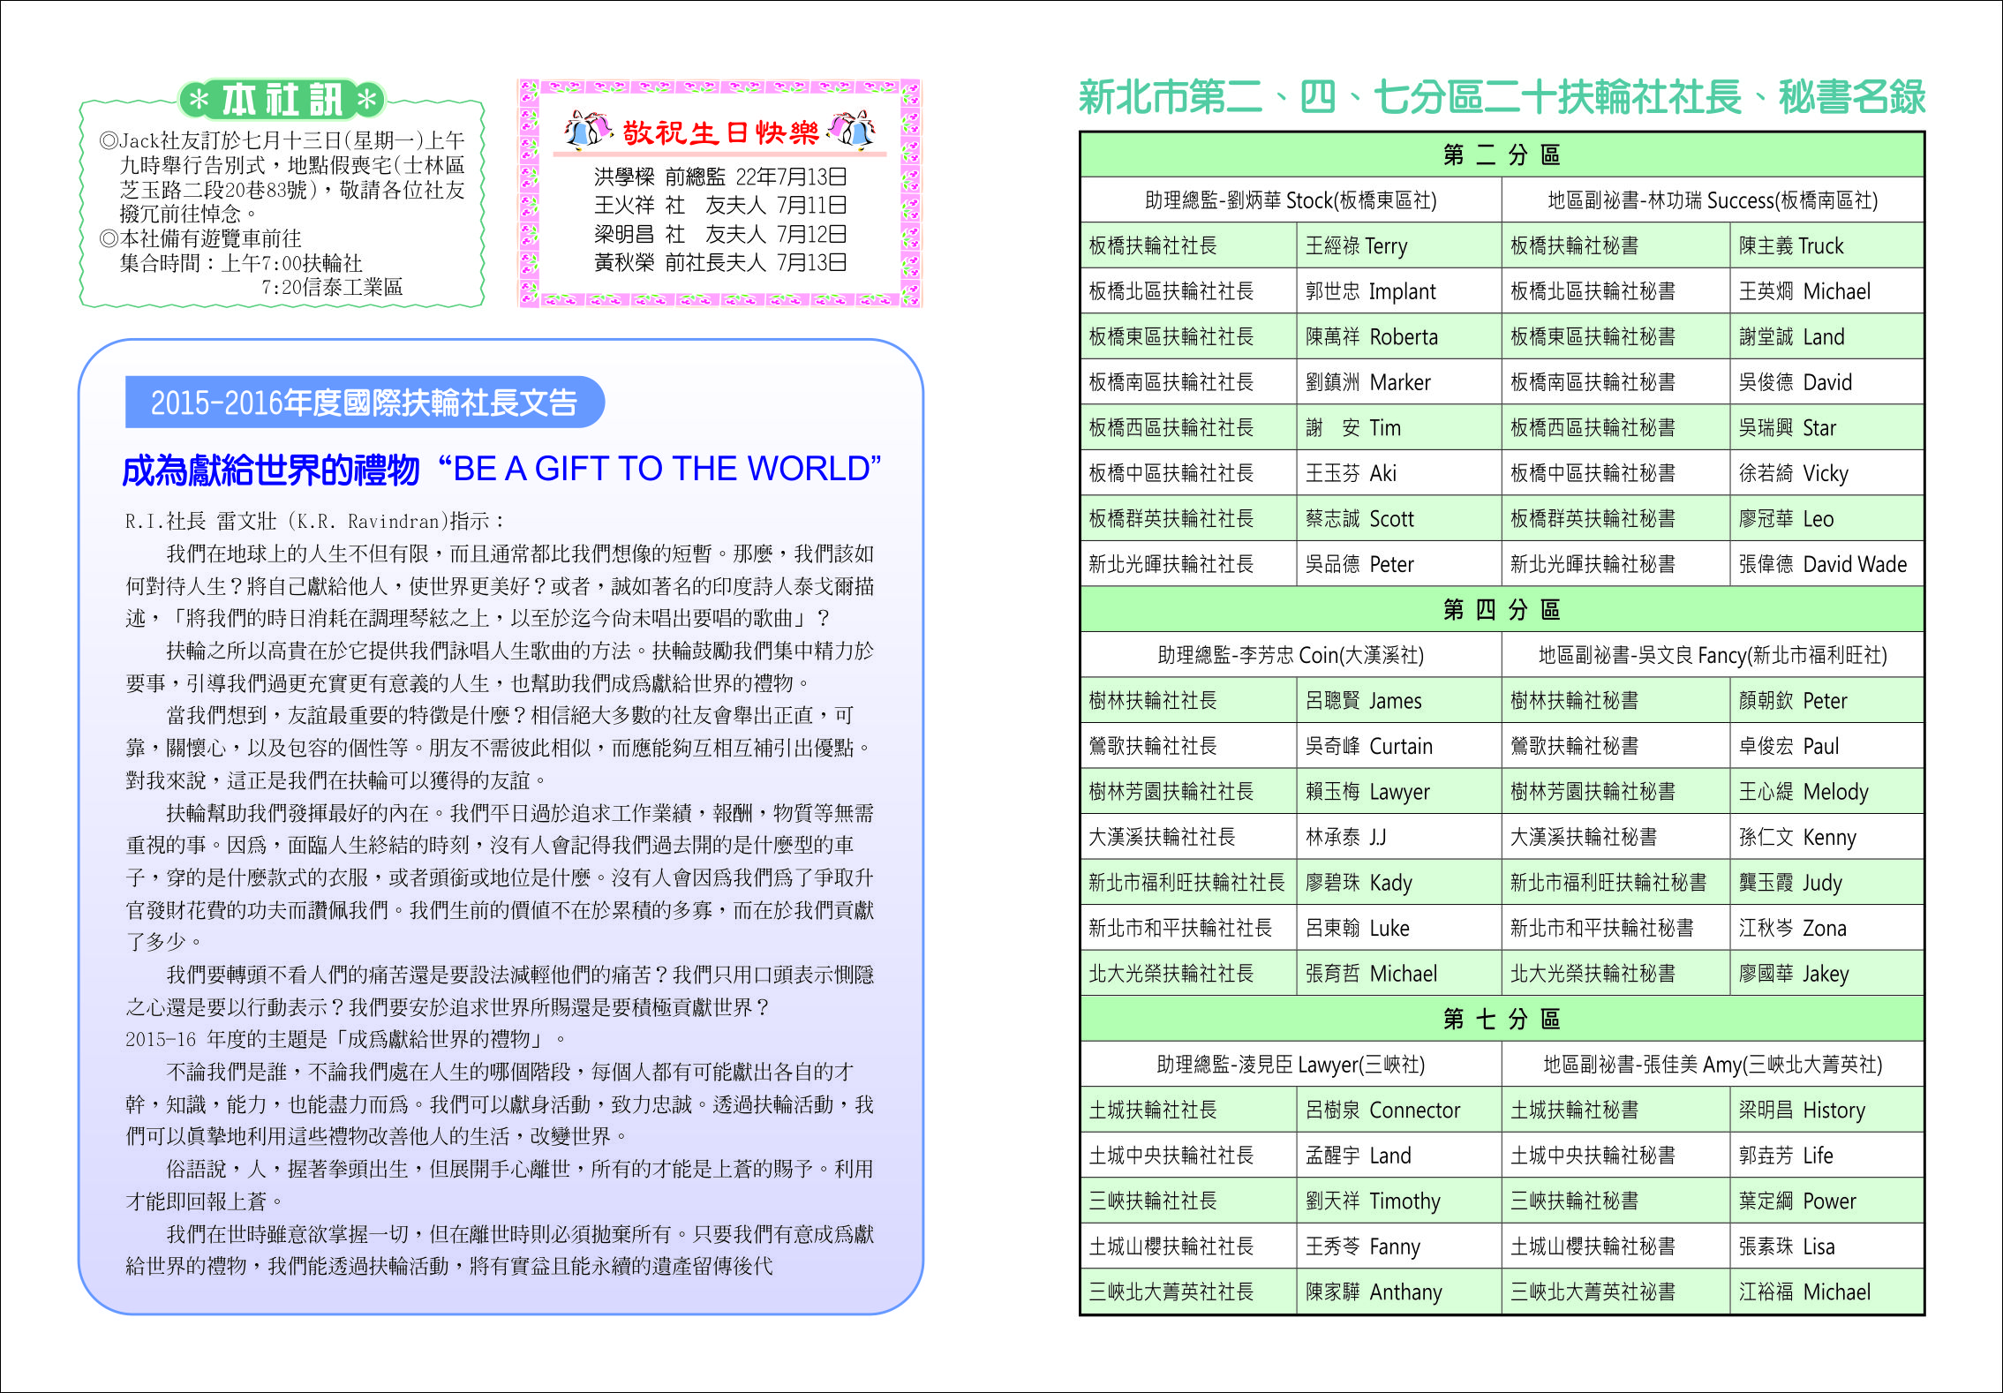Select the 第二分區 section header

[x=1502, y=155]
